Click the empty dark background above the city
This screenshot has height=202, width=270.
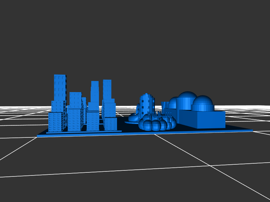click(x=135, y=40)
